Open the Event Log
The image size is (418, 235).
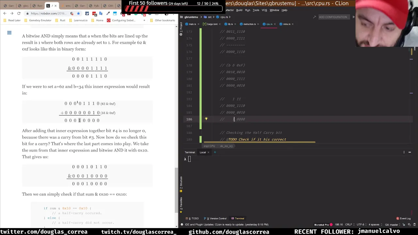pyautogui.click(x=403, y=218)
